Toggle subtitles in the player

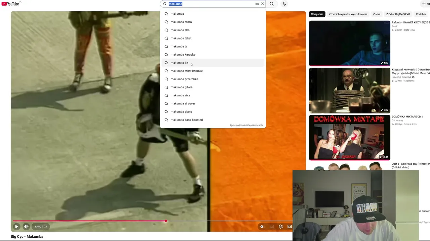point(271,227)
